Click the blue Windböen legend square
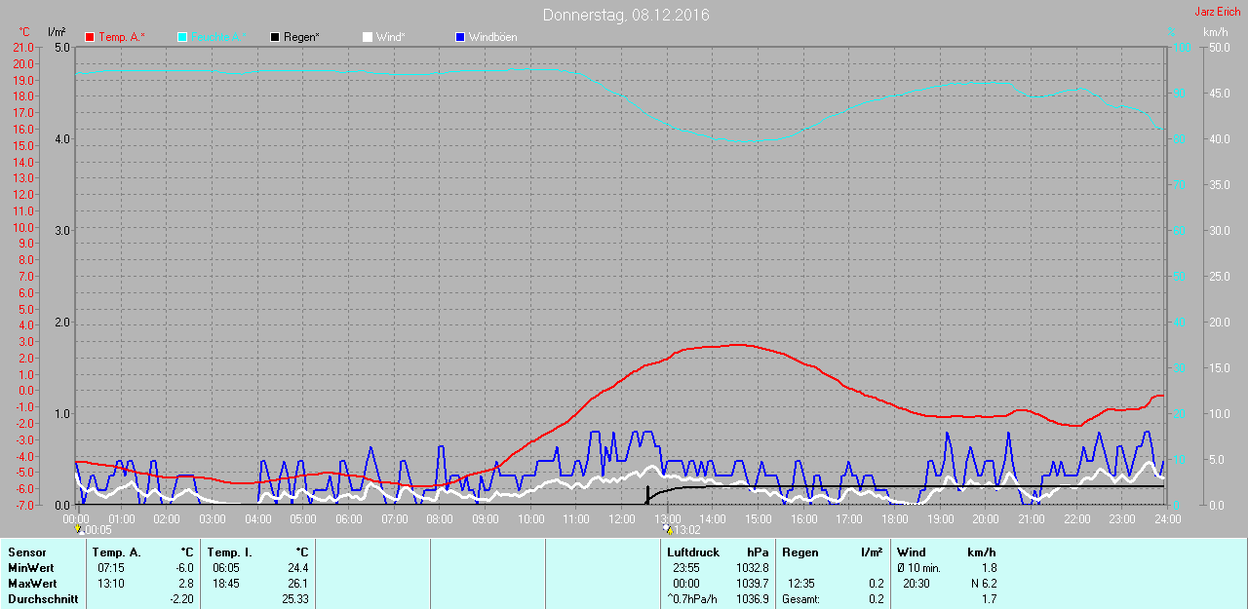 (460, 37)
